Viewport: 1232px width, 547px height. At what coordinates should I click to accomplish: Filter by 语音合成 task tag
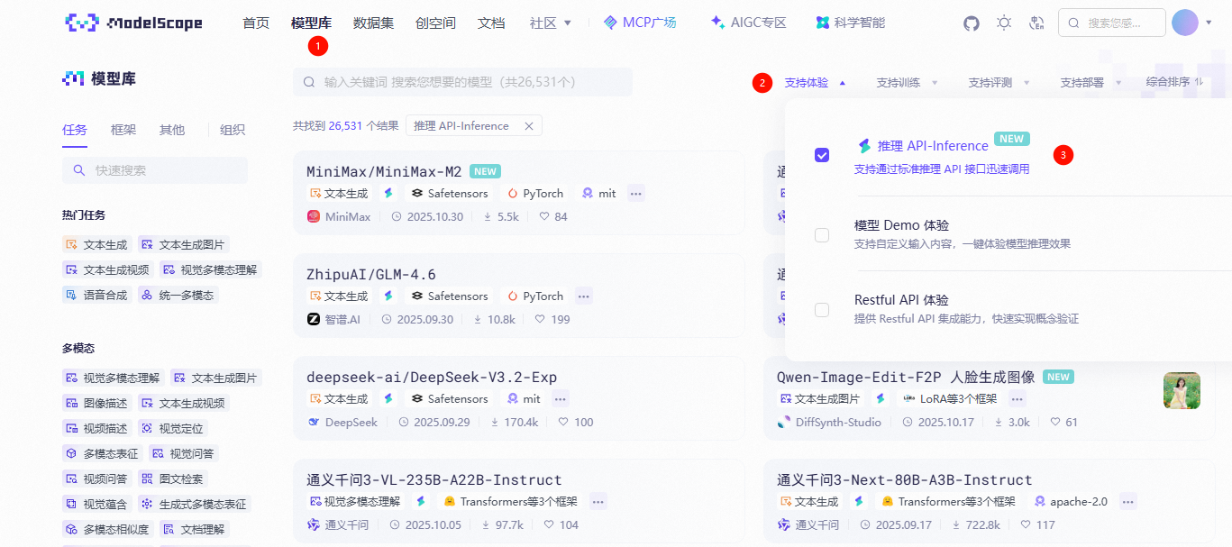click(x=96, y=295)
